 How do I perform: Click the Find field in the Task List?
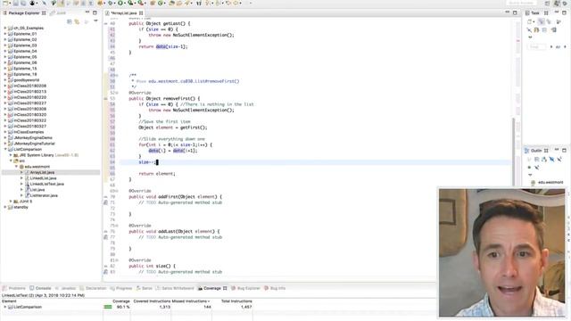pos(536,47)
